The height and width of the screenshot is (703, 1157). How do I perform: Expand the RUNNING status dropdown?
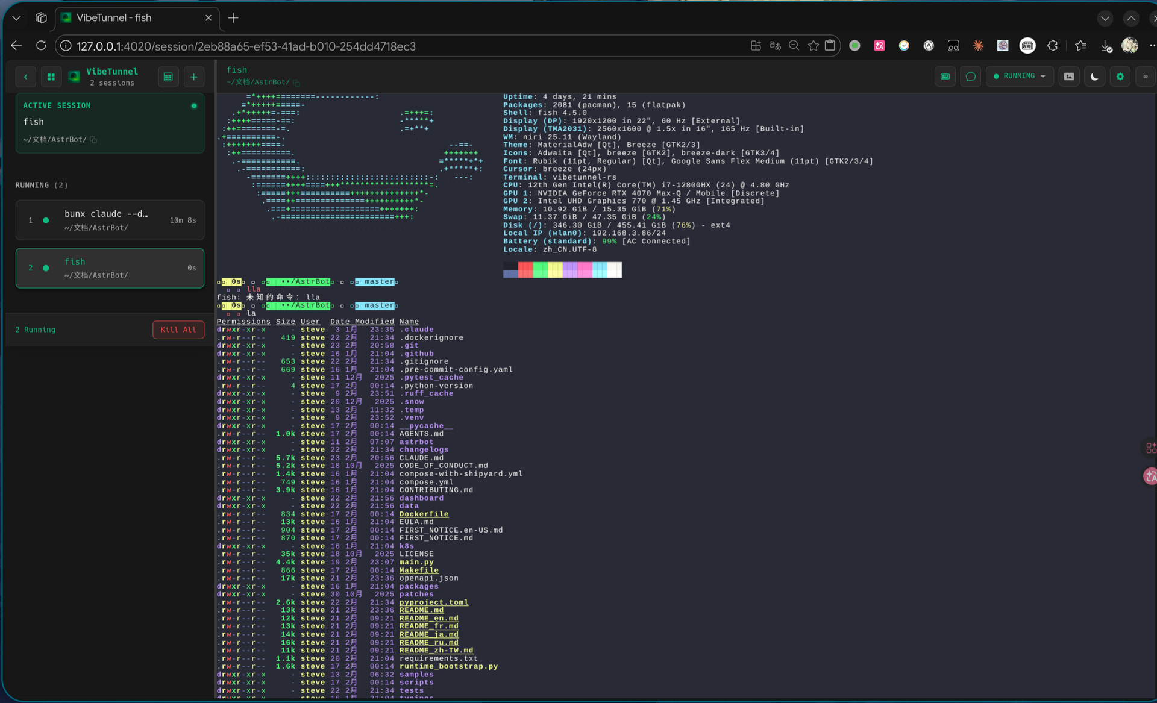point(1020,77)
